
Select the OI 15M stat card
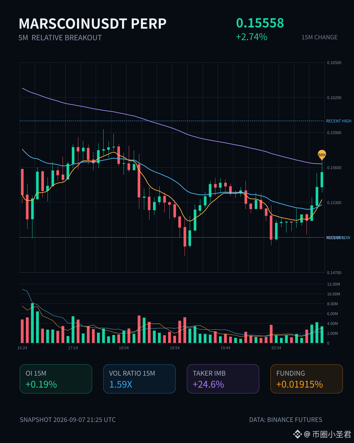point(56,379)
